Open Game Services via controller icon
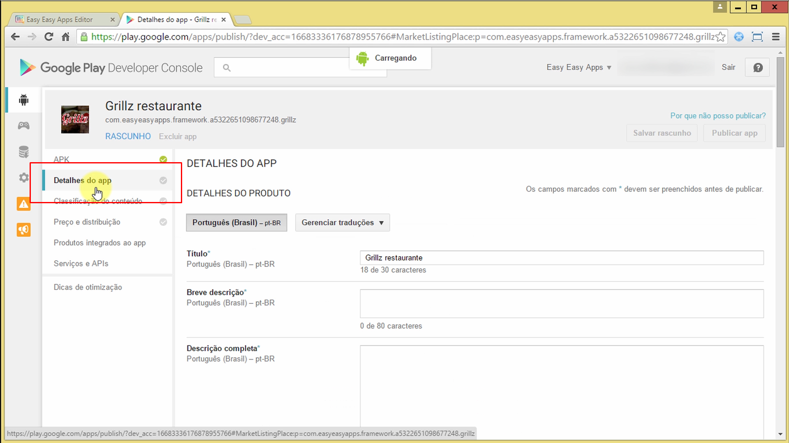Image resolution: width=789 pixels, height=443 pixels. [x=23, y=126]
